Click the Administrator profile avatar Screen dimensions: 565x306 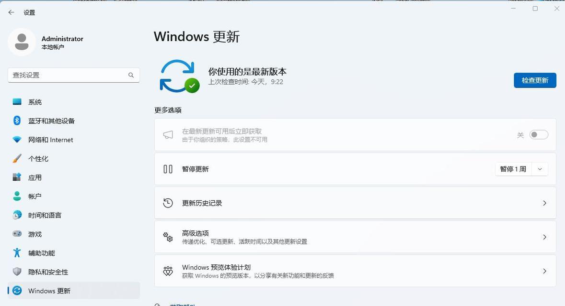[22, 42]
